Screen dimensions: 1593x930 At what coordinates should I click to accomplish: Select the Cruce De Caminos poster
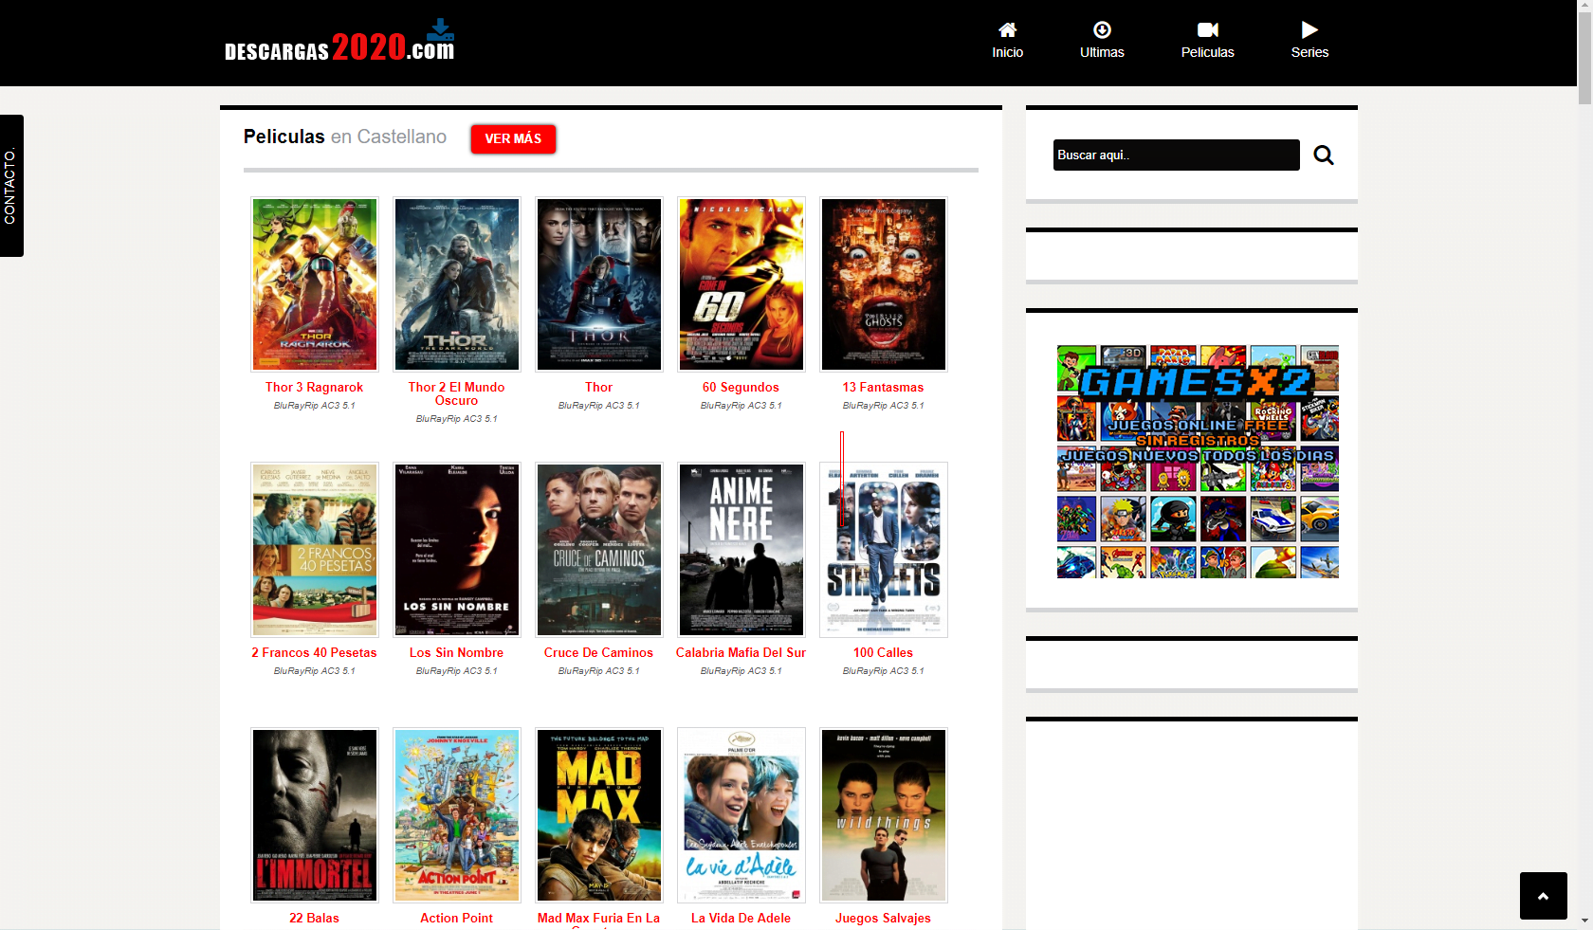click(x=598, y=550)
